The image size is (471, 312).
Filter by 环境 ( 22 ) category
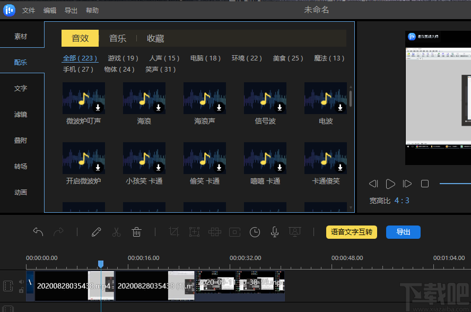(247, 58)
